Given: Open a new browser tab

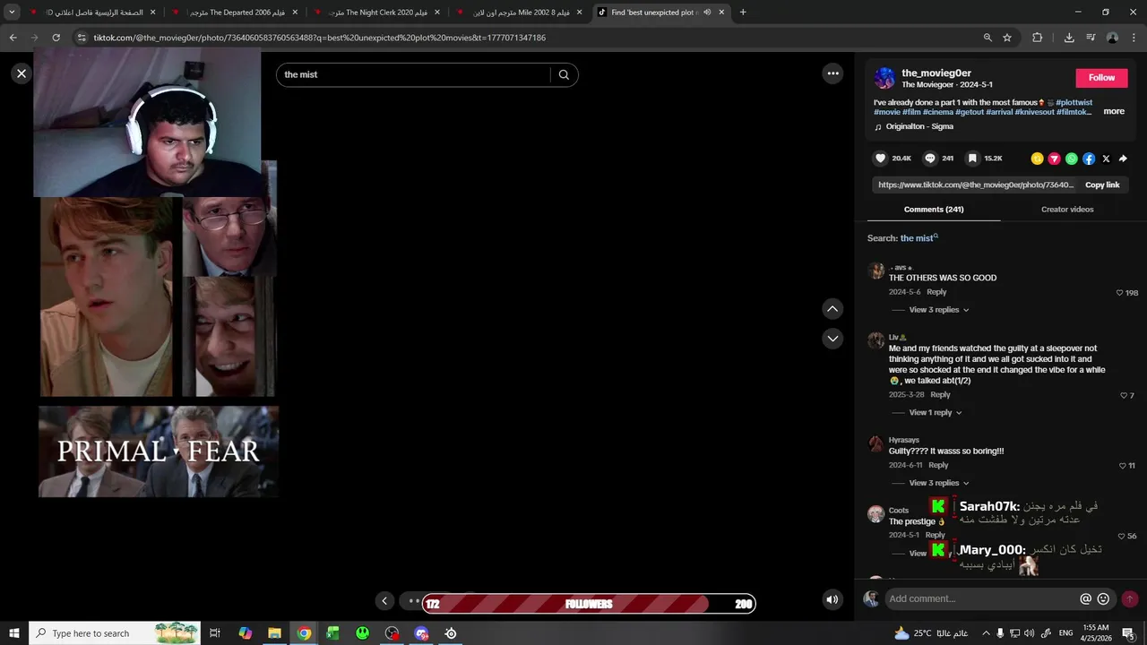Looking at the screenshot, I should tap(743, 13).
